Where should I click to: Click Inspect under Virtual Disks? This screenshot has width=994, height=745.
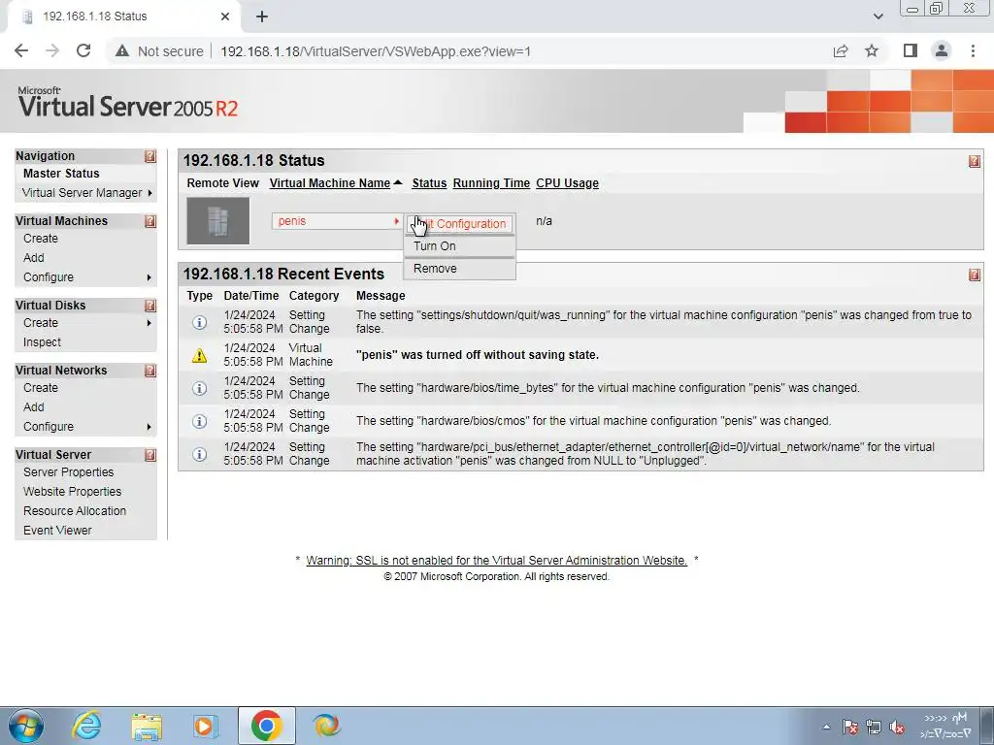pyautogui.click(x=42, y=342)
